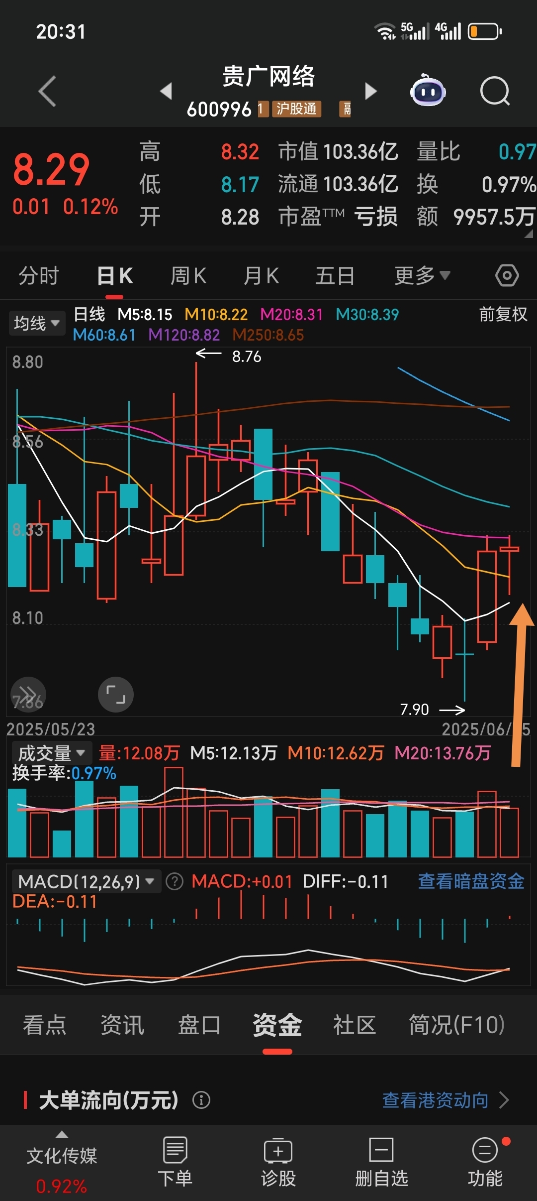537x1201 pixels.
Task: Select the 月K tab
Action: click(x=261, y=275)
